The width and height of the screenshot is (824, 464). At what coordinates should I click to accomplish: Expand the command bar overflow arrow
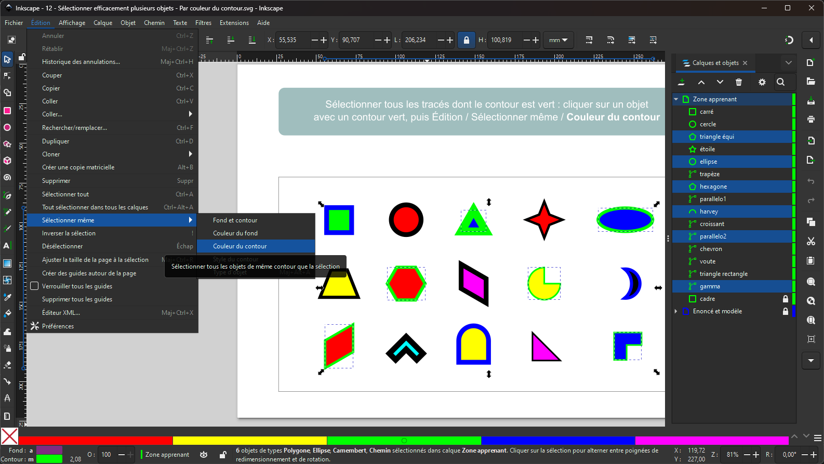pyautogui.click(x=811, y=360)
